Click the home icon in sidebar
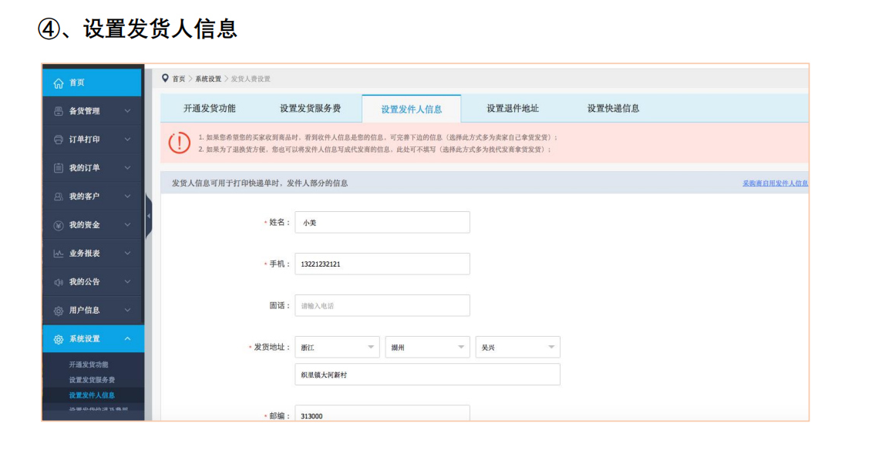 click(x=59, y=83)
